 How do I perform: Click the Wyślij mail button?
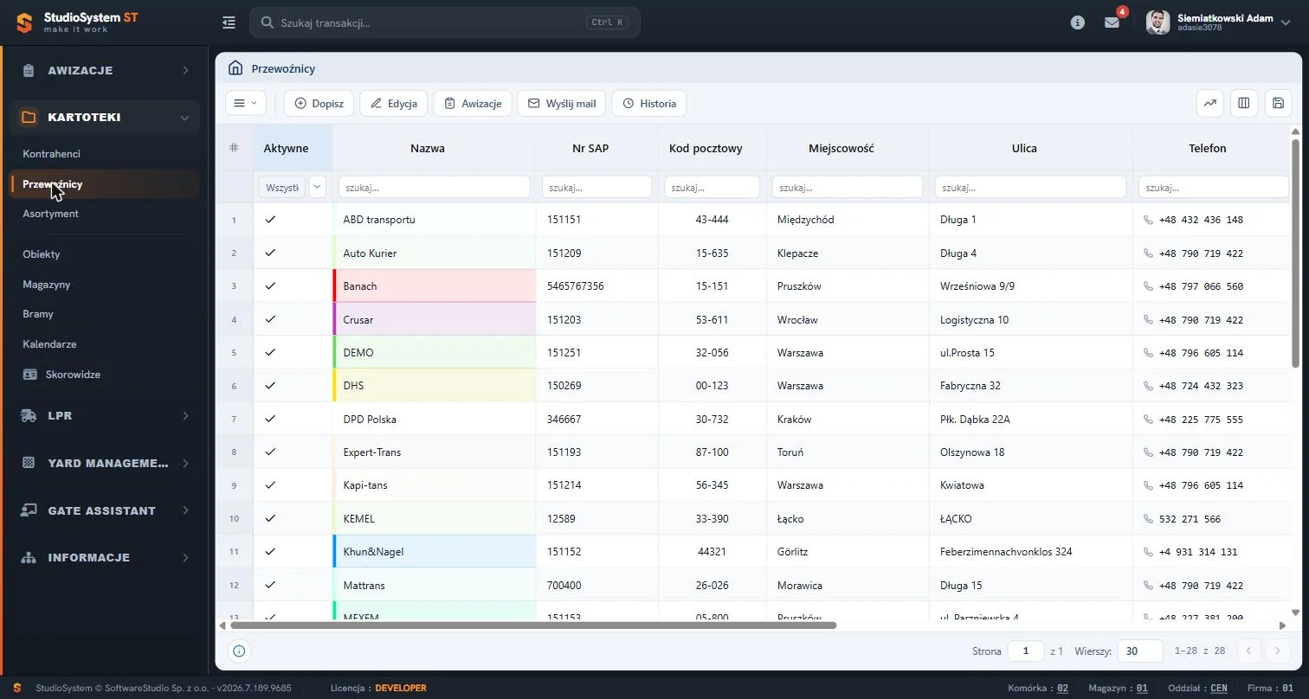click(561, 103)
